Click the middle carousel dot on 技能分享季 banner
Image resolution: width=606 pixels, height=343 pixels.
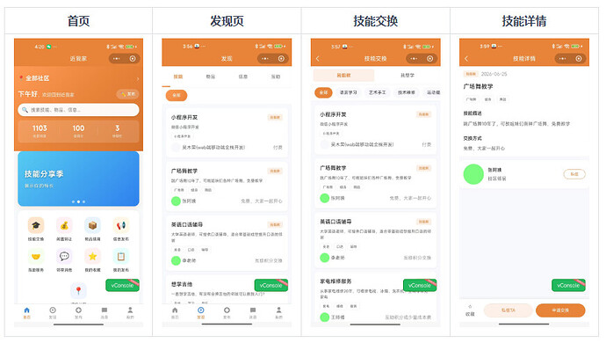coord(78,201)
